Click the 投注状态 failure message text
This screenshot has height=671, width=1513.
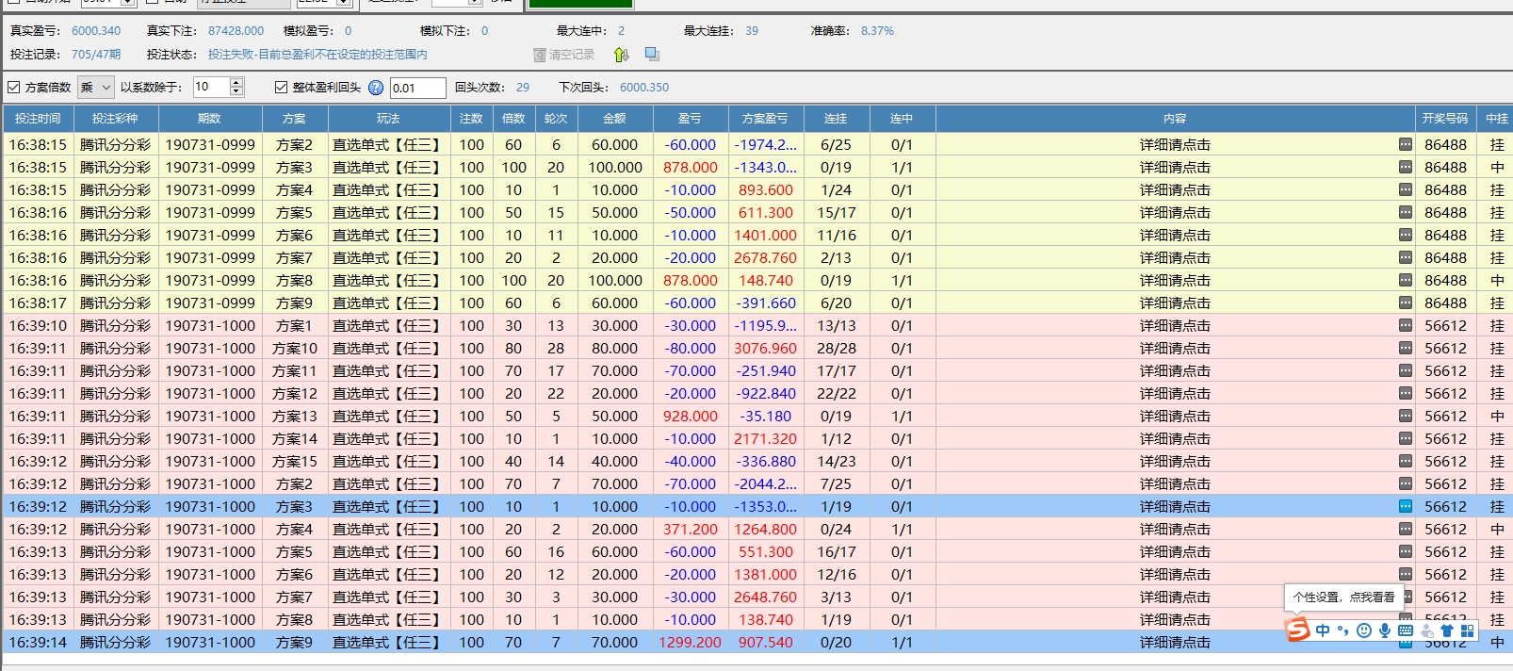coord(317,55)
